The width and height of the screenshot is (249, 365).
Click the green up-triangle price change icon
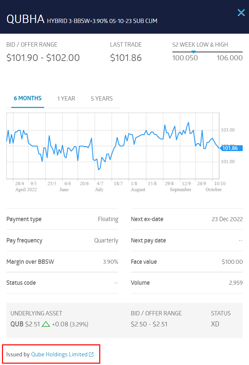pyautogui.click(x=46, y=324)
